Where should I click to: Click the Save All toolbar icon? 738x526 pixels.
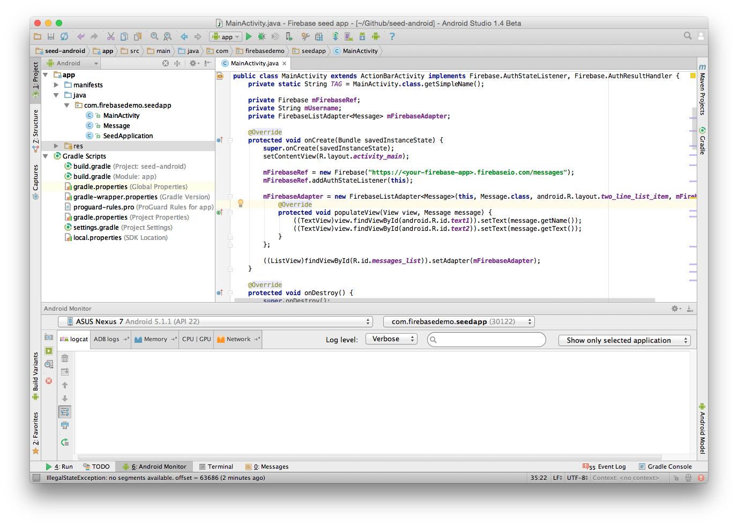[x=51, y=36]
